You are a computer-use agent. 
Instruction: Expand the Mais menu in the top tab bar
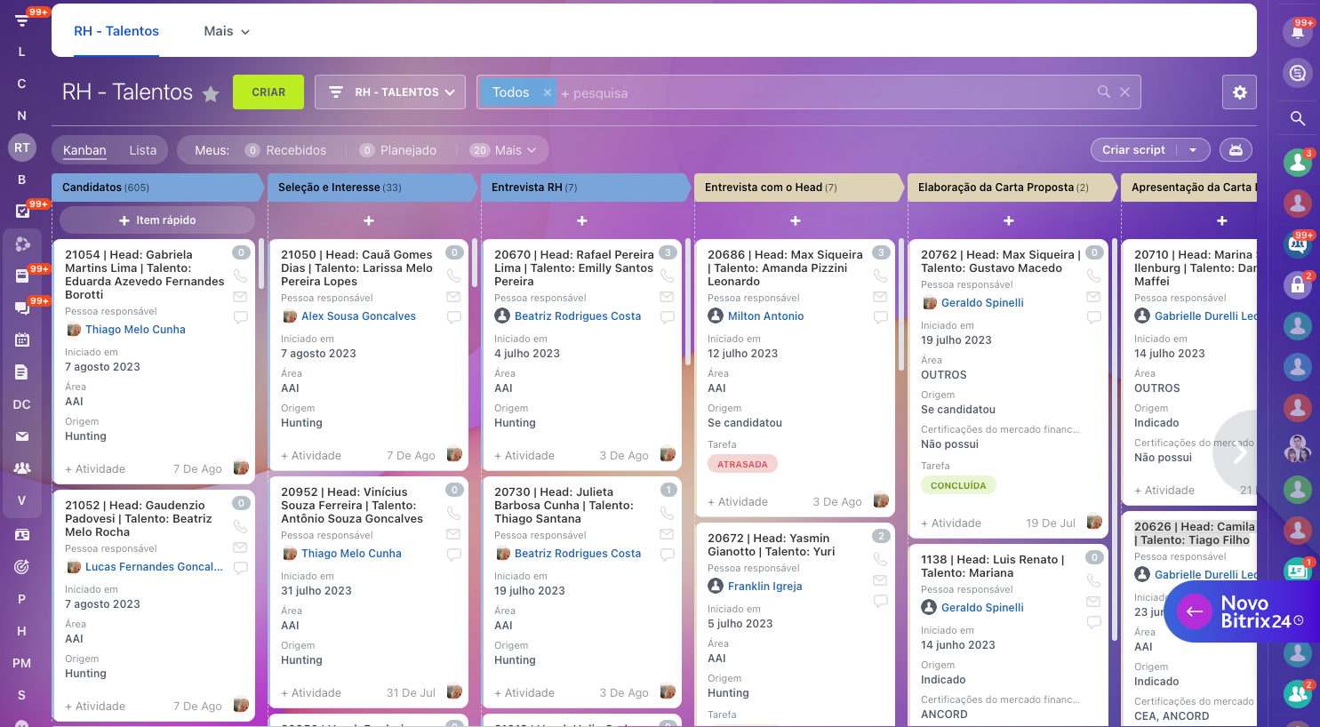(x=227, y=31)
